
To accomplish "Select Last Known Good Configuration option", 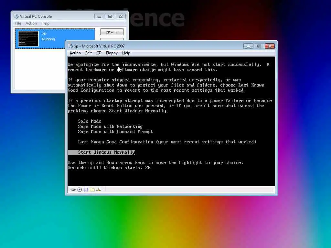I will pos(167,142).
